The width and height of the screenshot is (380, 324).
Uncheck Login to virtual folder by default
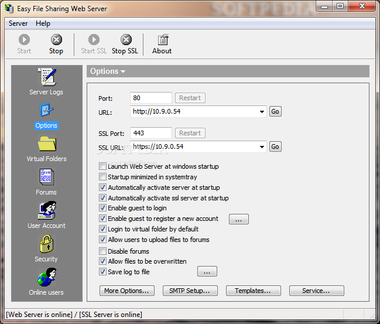[x=102, y=228]
